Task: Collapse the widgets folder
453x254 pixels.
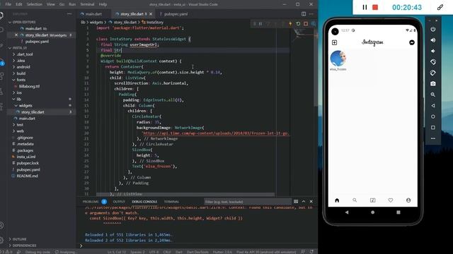Action: click(25, 105)
